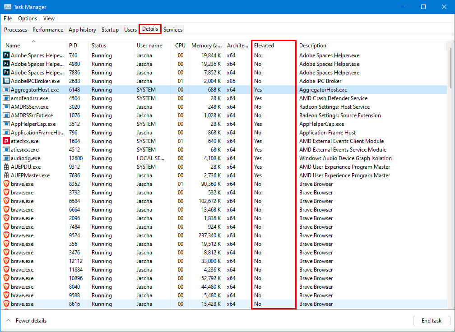Sort by the Description column header
The height and width of the screenshot is (332, 455).
pos(371,45)
